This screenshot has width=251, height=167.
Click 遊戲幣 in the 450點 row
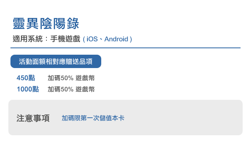point(85,78)
